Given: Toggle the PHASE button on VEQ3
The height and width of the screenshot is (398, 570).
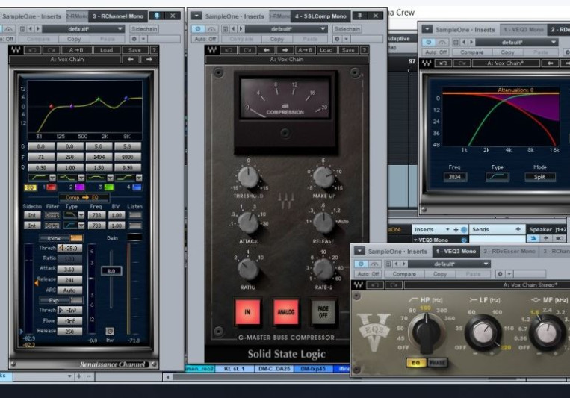Looking at the screenshot, I should coord(437,363).
